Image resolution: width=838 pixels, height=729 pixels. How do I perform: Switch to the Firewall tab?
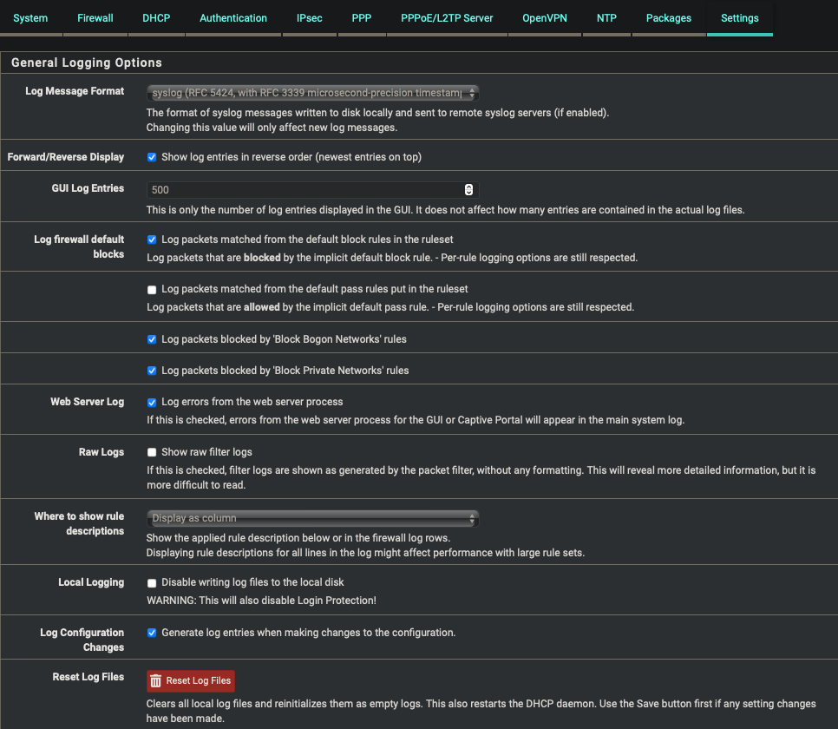point(95,18)
